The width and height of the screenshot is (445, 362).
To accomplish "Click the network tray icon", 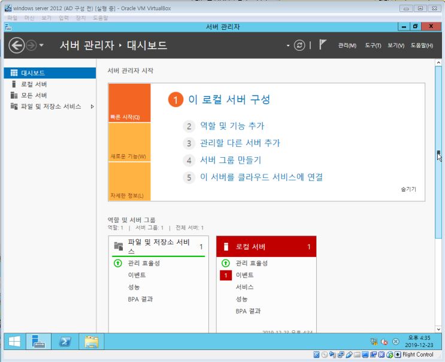I will point(374,341).
